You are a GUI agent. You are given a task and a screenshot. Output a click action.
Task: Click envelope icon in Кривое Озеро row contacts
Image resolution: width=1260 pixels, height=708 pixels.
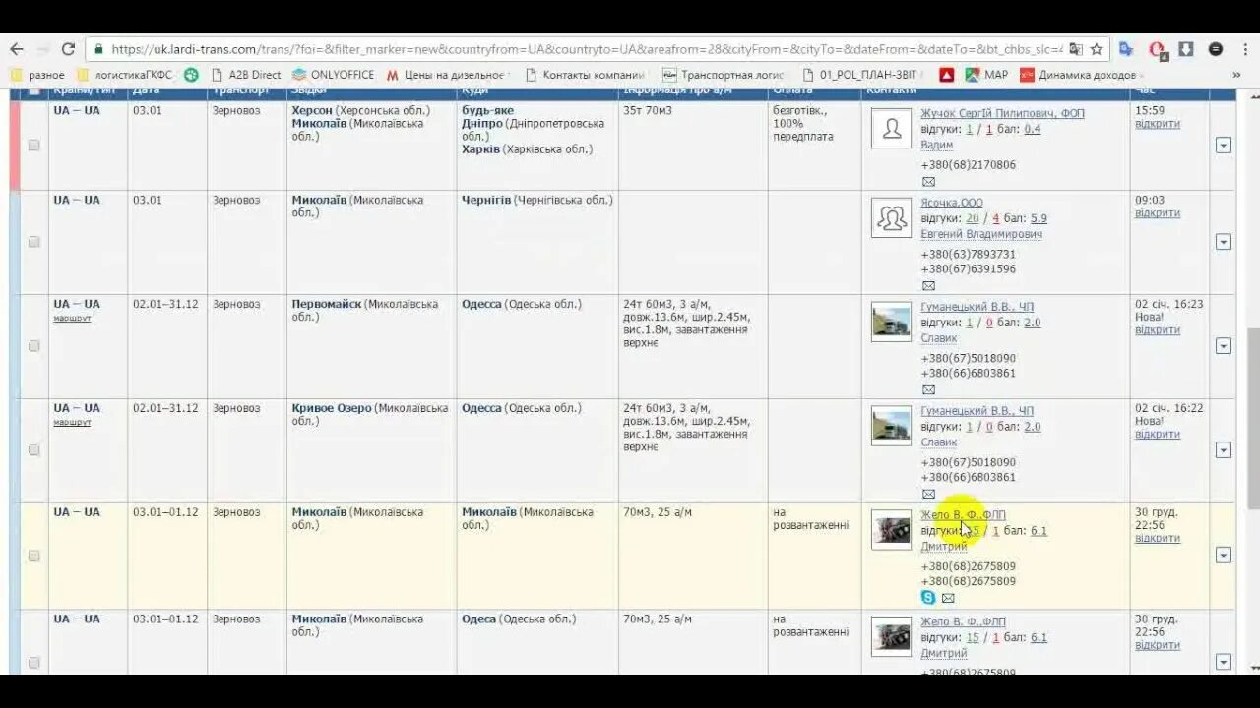[x=928, y=495]
